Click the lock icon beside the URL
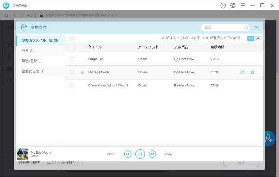This screenshot has height=177, width=279. pos(41,15)
